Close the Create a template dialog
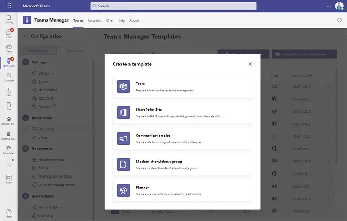The image size is (347, 221). (250, 64)
